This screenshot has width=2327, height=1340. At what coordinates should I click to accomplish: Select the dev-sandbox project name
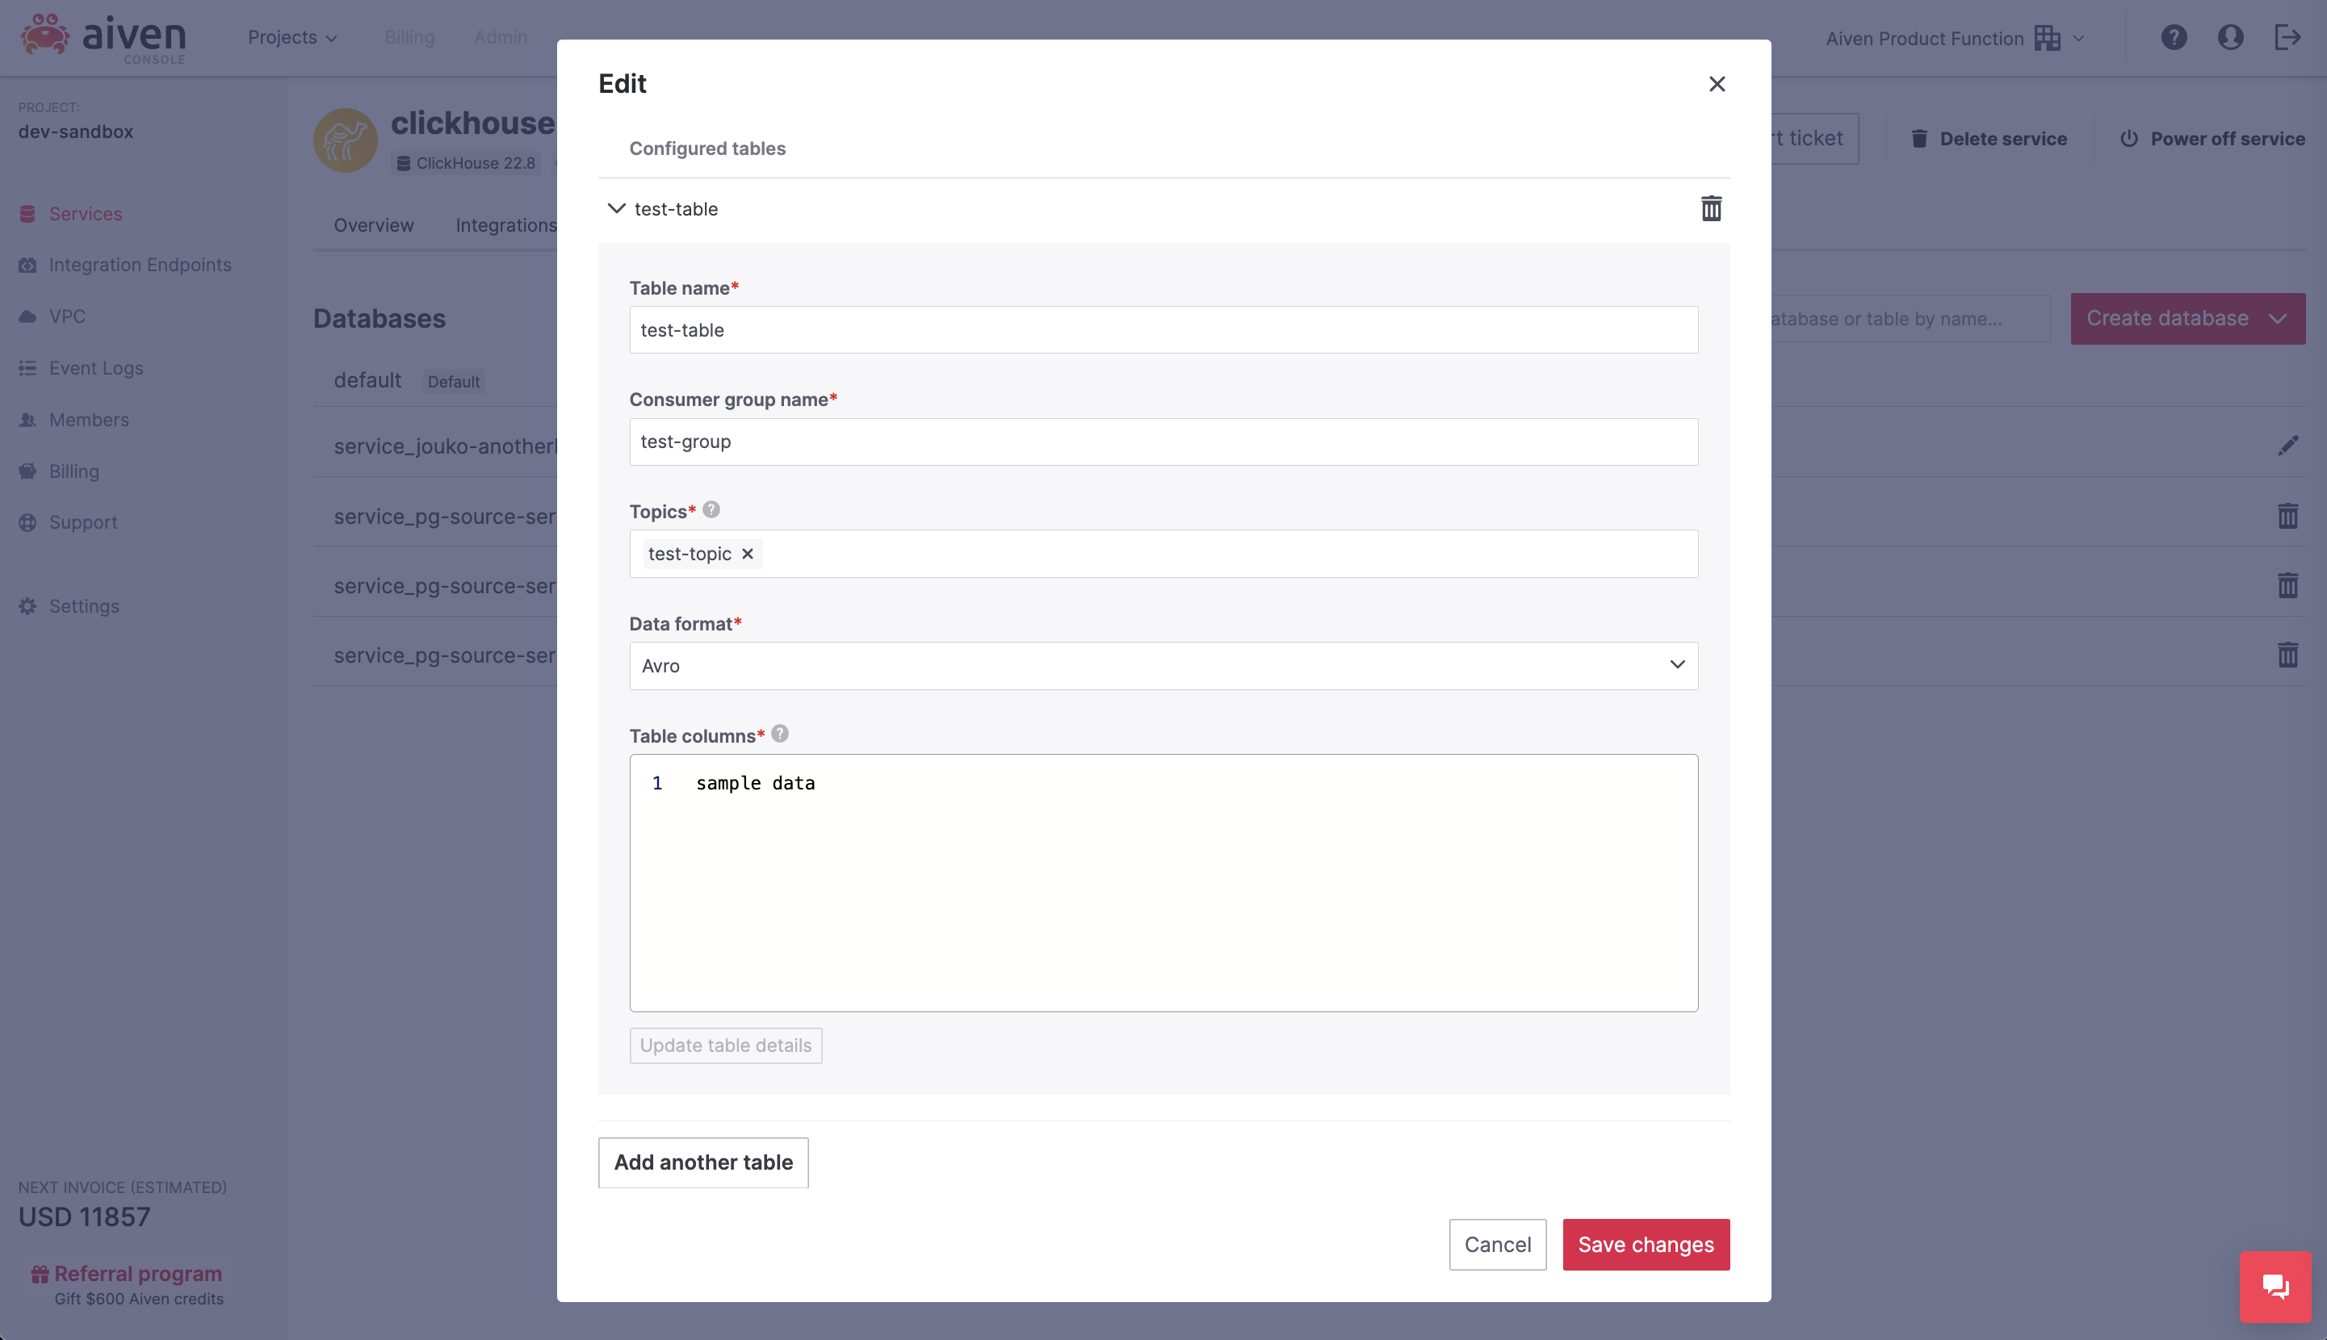tap(75, 132)
